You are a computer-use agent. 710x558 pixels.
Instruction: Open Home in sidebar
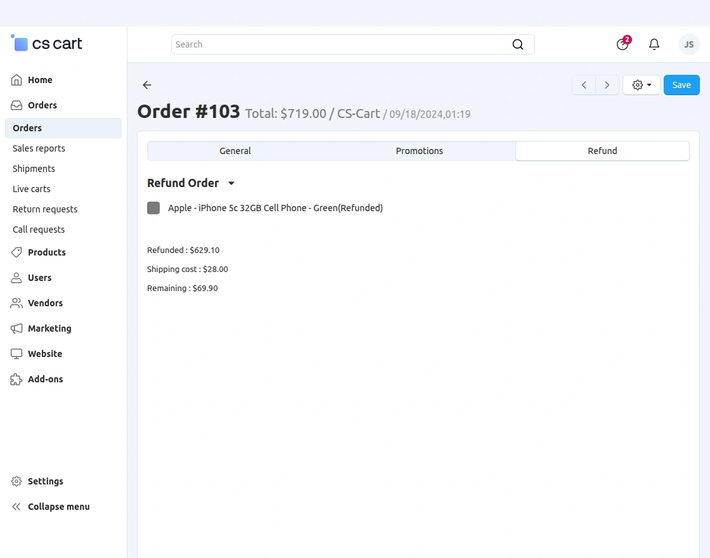[40, 80]
